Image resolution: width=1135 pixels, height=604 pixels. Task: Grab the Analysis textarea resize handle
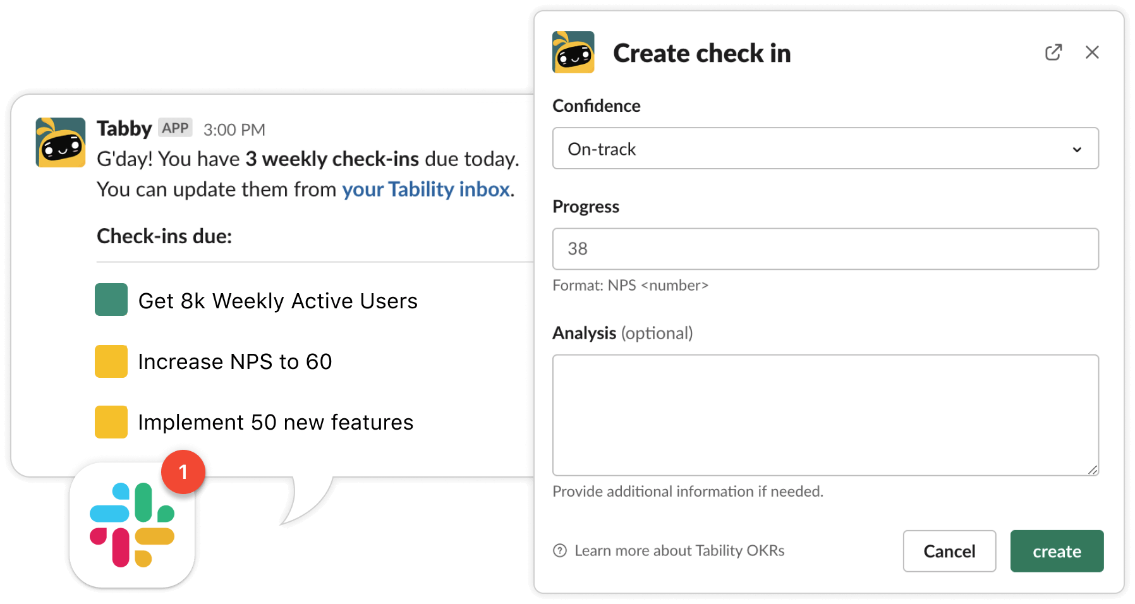pyautogui.click(x=1093, y=469)
